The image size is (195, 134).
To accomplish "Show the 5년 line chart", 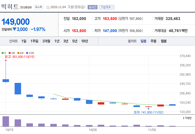I will [x=75, y=41].
